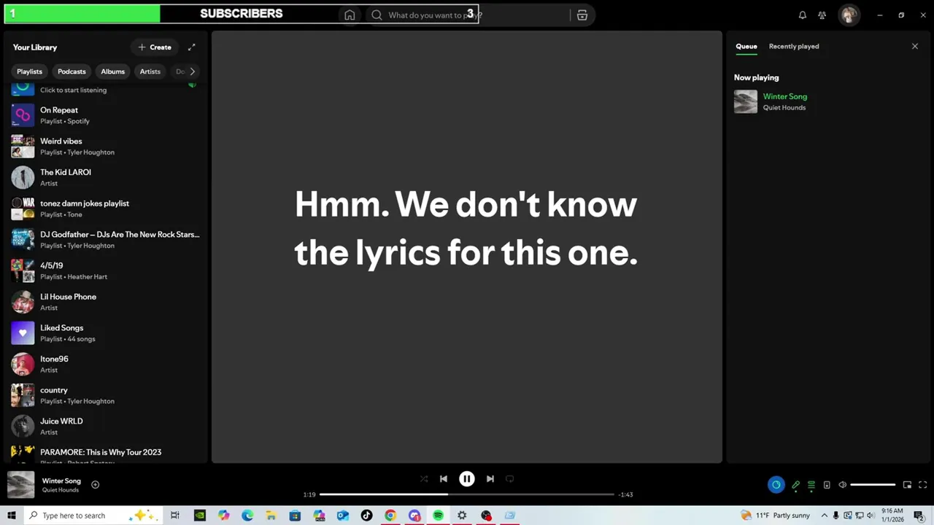Screen dimensions: 934x525
Task: Open the Windows Start menu
Action: tap(11, 516)
